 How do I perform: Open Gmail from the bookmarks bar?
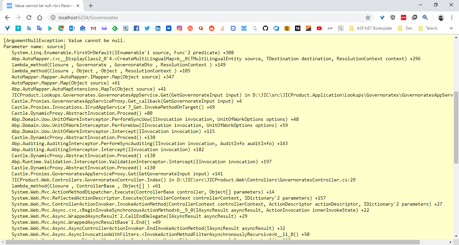click(x=93, y=28)
